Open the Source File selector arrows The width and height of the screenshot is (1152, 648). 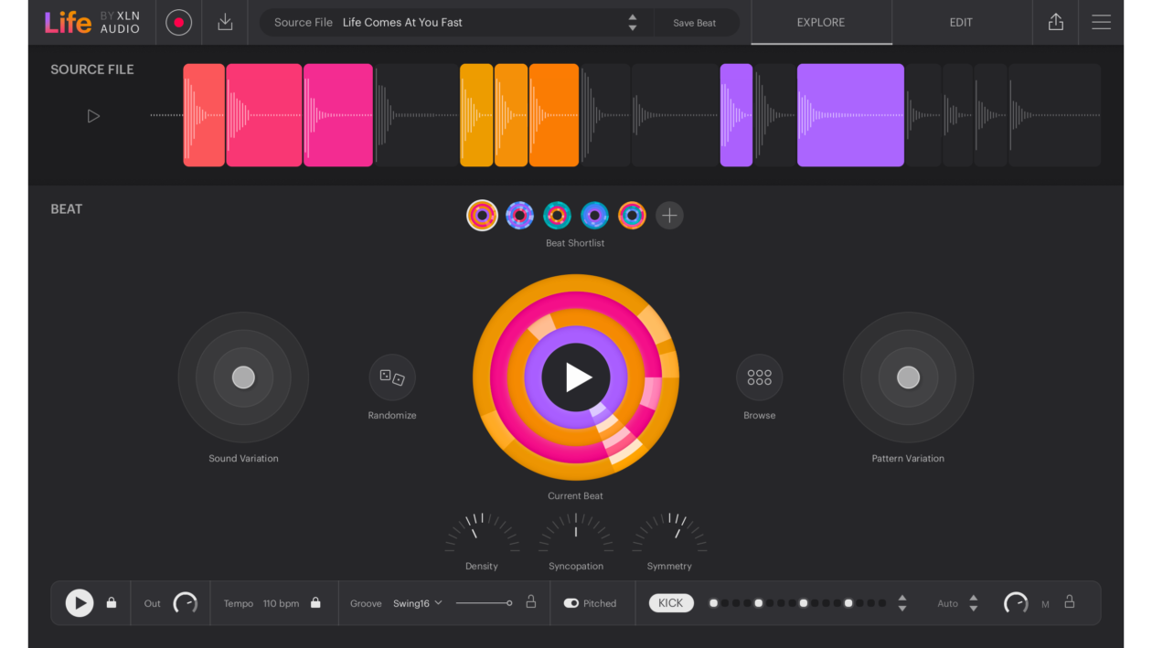(x=632, y=23)
